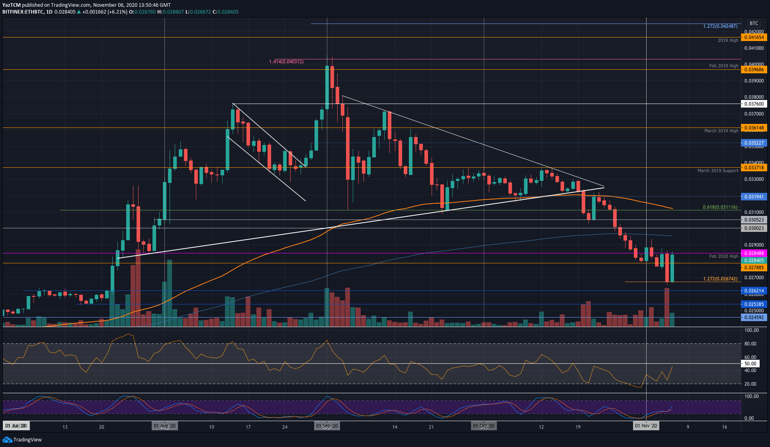The height and width of the screenshot is (447, 770).
Task: Click the '2019 High' level label
Action: click(728, 40)
